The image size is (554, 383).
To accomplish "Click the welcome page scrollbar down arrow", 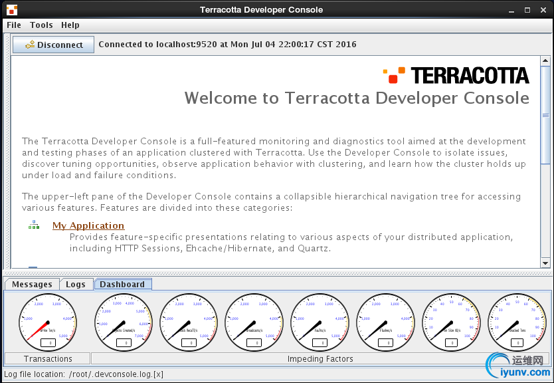I will [x=545, y=263].
